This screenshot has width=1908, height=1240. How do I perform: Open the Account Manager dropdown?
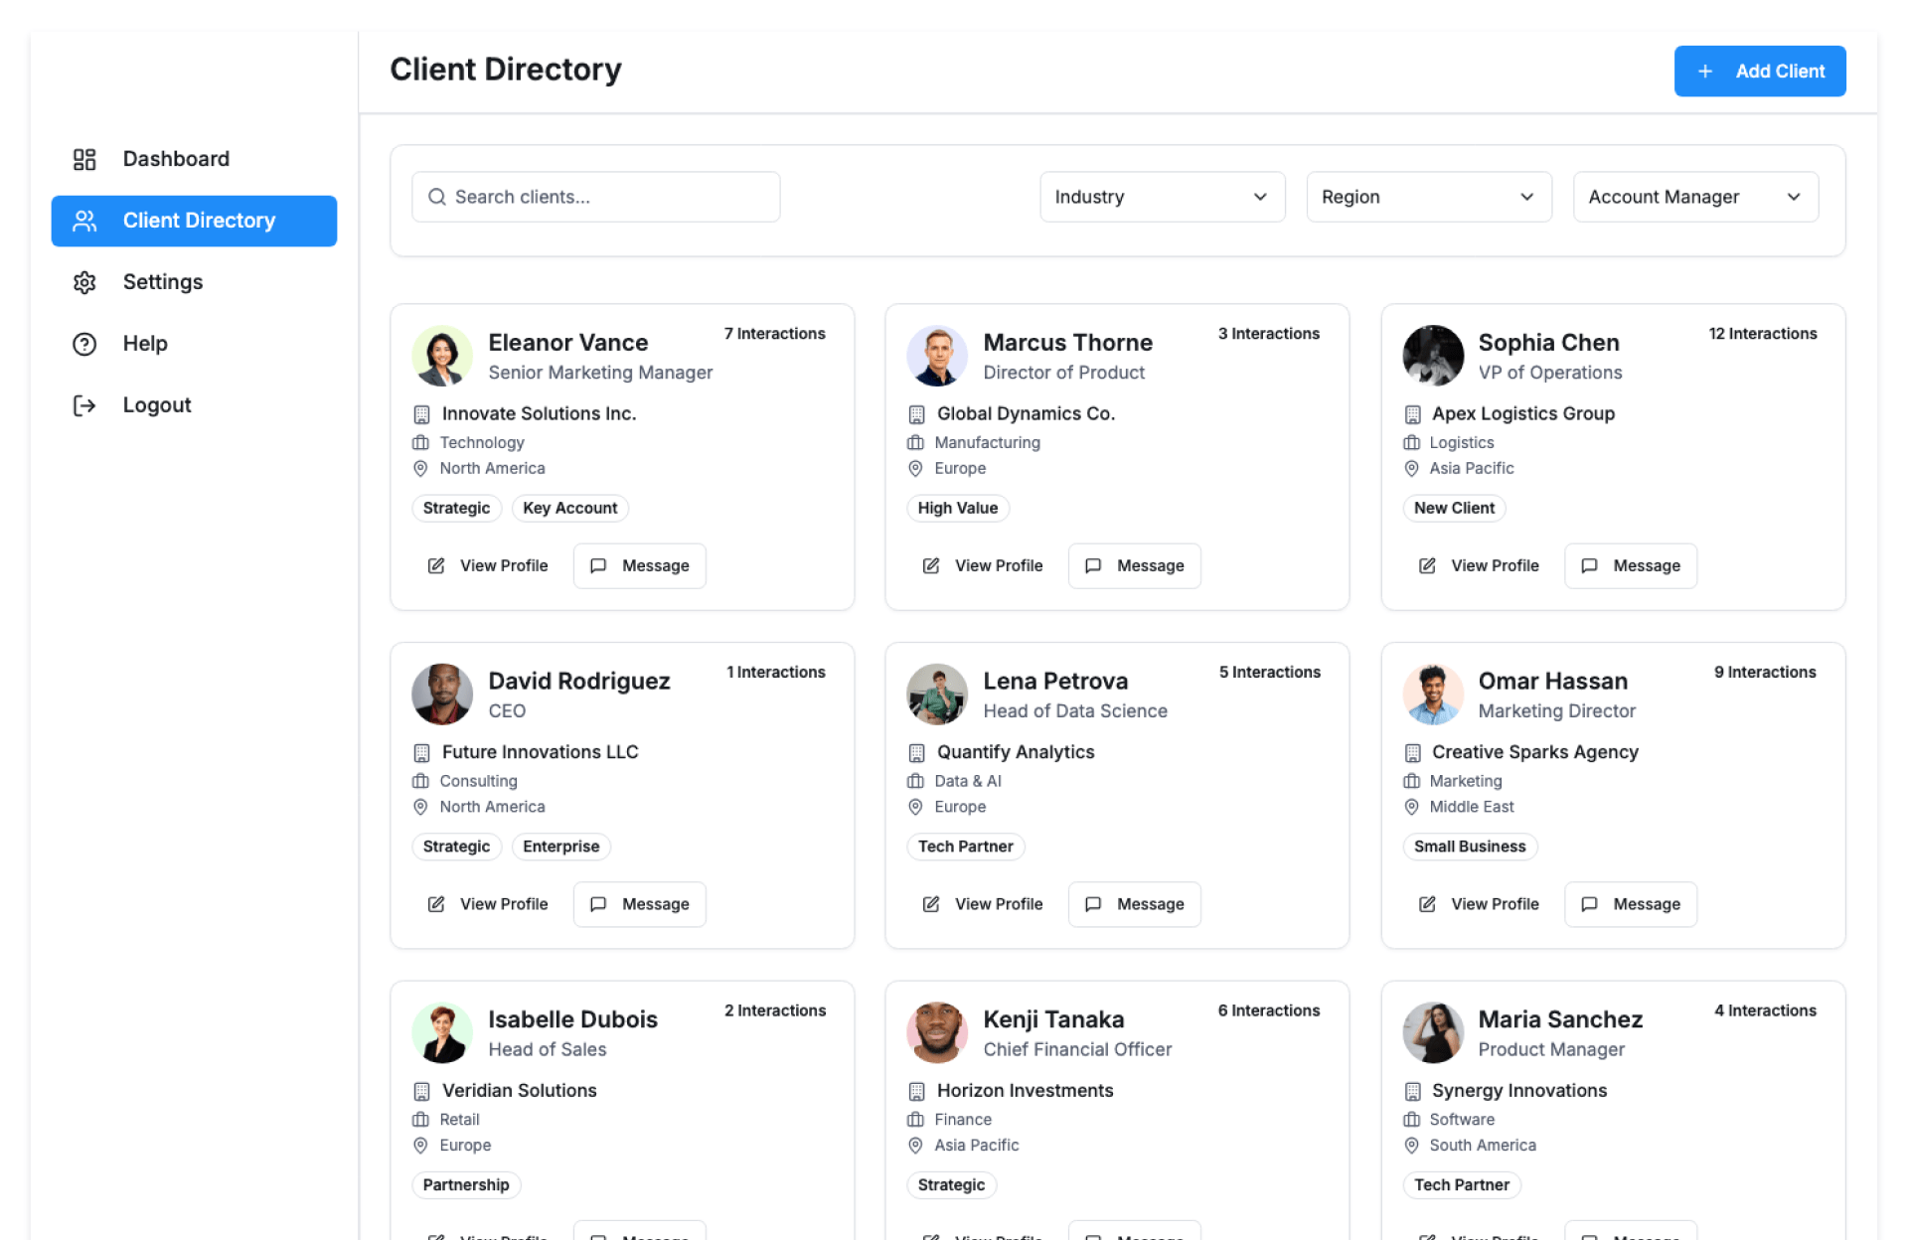[1694, 197]
